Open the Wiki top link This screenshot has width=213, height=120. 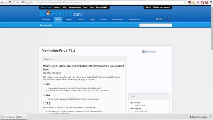point(64,7)
